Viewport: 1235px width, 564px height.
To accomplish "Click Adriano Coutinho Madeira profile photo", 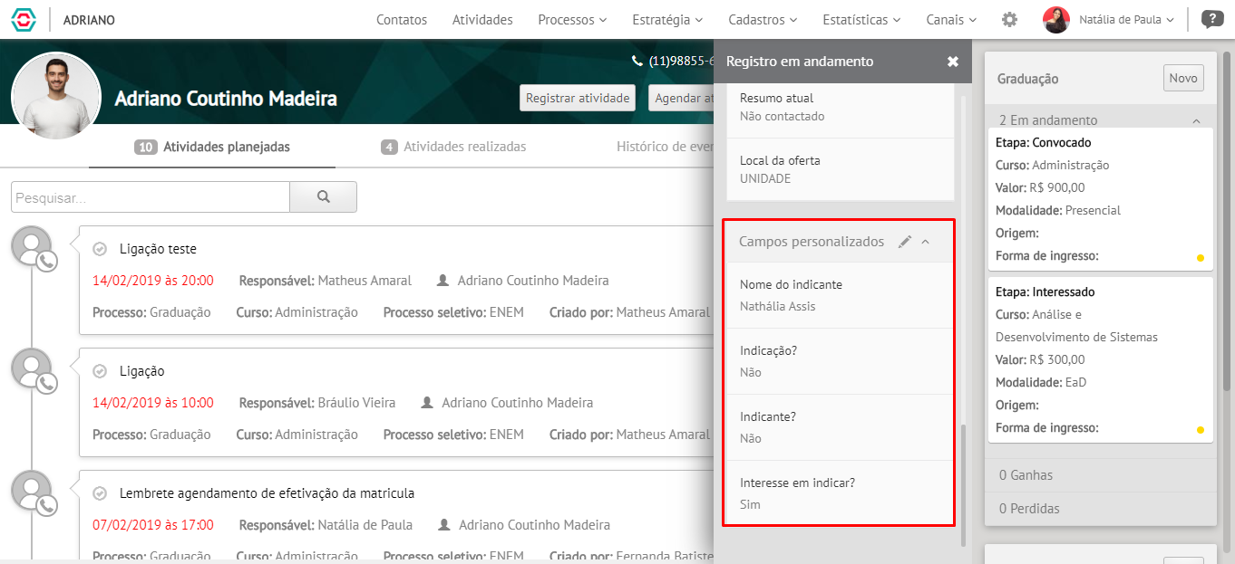I will pos(56,96).
